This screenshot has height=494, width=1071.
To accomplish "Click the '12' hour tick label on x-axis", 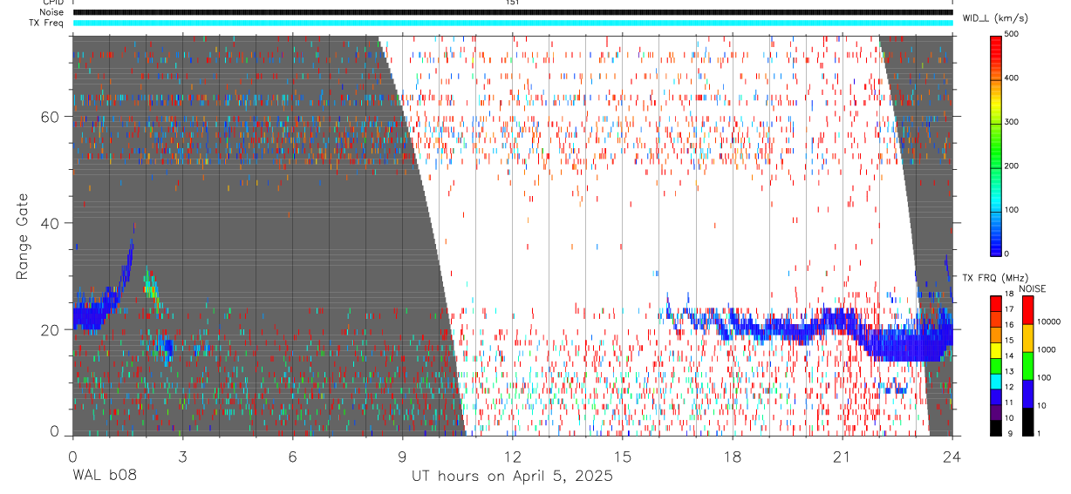I will coord(512,457).
